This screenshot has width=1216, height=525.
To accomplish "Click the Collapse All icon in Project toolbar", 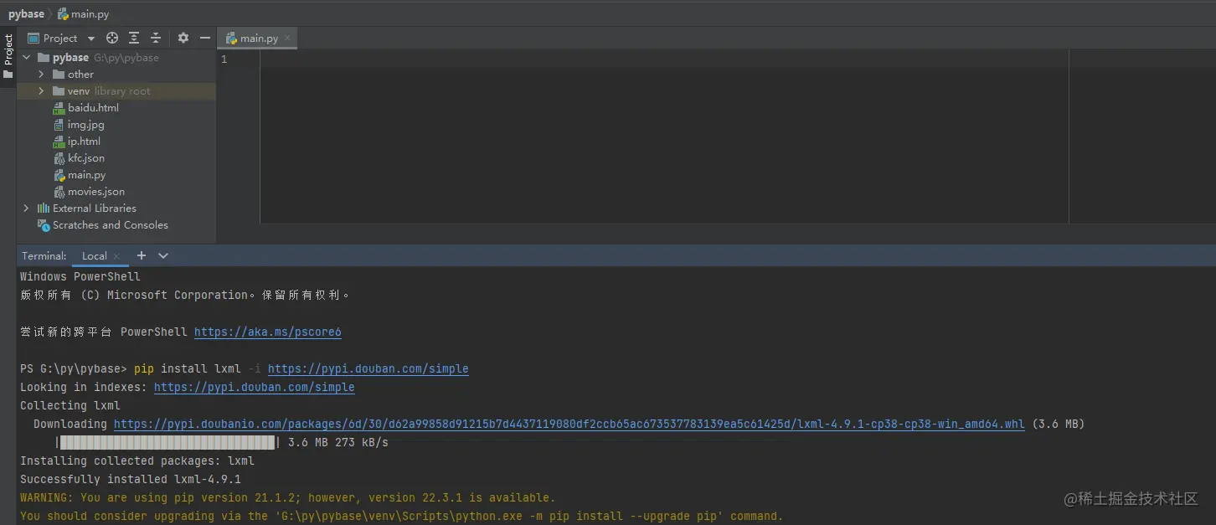I will coord(156,38).
